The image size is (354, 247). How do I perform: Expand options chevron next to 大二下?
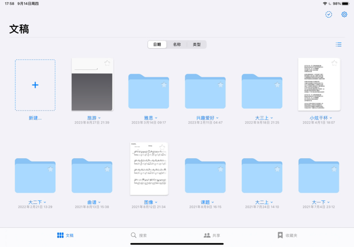click(45, 202)
